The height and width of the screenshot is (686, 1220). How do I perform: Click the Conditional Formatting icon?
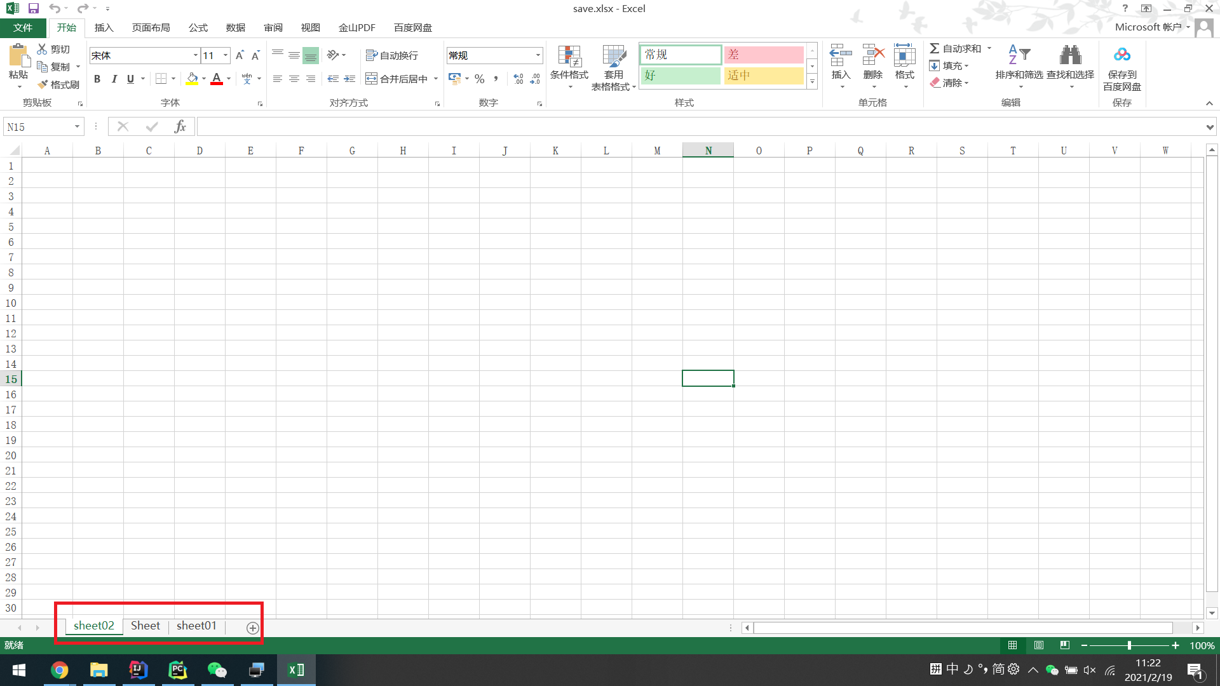coord(569,57)
